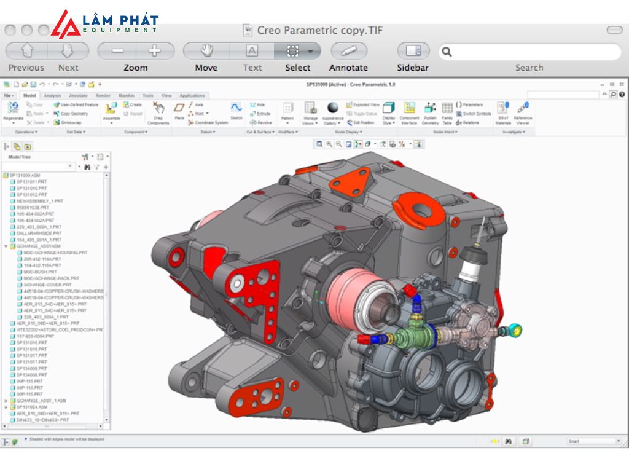Click the Undo arrow in quick access toolbar

42,84
